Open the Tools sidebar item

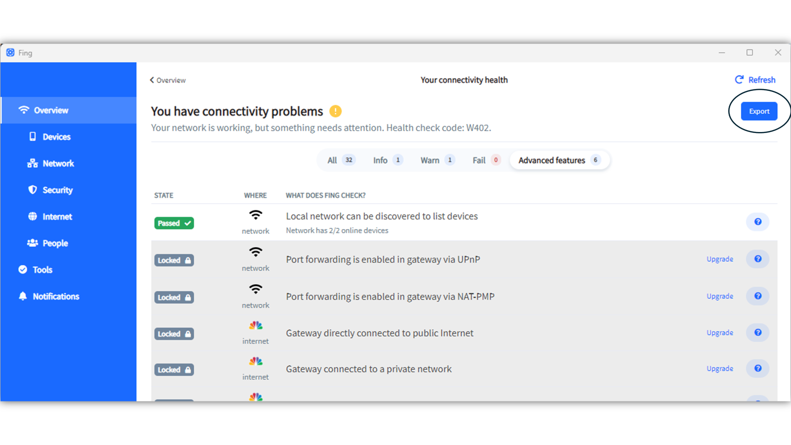point(43,269)
